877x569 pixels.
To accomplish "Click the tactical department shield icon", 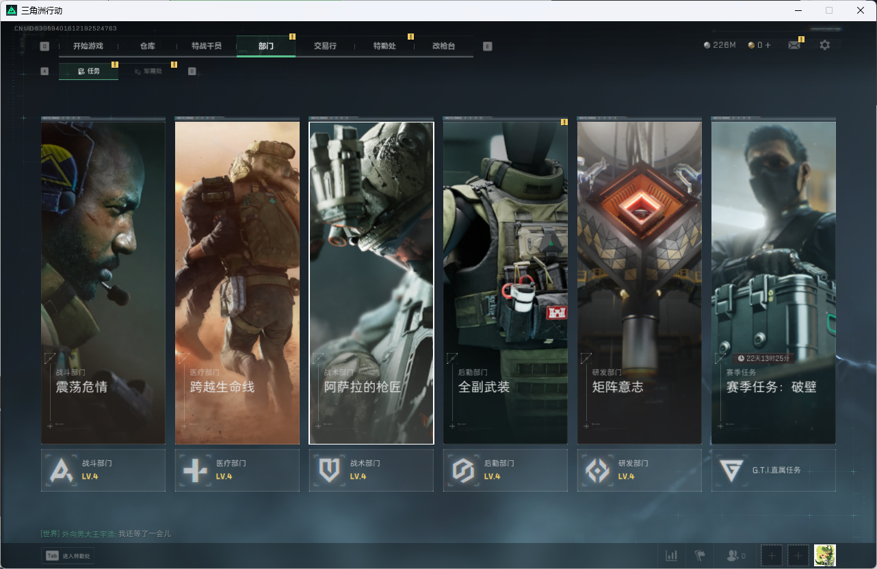I will click(x=330, y=471).
